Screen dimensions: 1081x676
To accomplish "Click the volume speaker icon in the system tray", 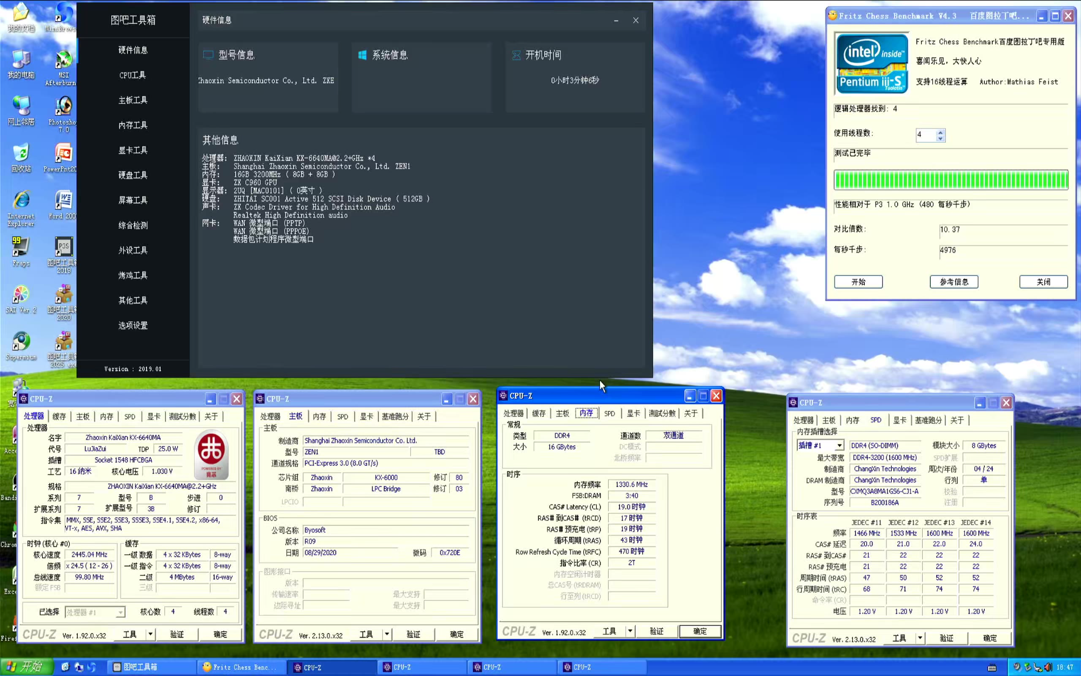I will pos(1048,667).
